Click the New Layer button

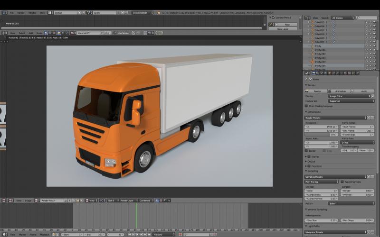pyautogui.click(x=283, y=29)
